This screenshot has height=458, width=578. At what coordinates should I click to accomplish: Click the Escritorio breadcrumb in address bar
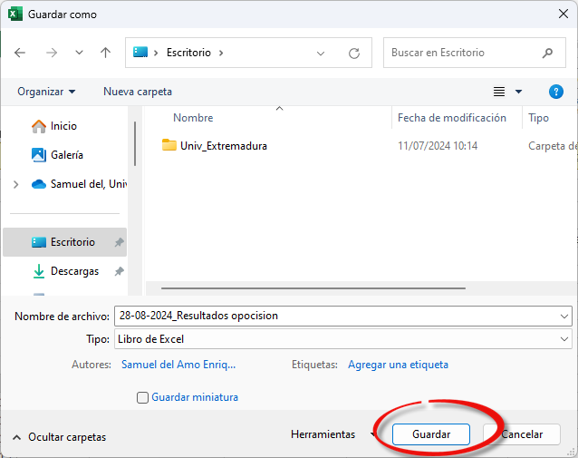click(188, 53)
